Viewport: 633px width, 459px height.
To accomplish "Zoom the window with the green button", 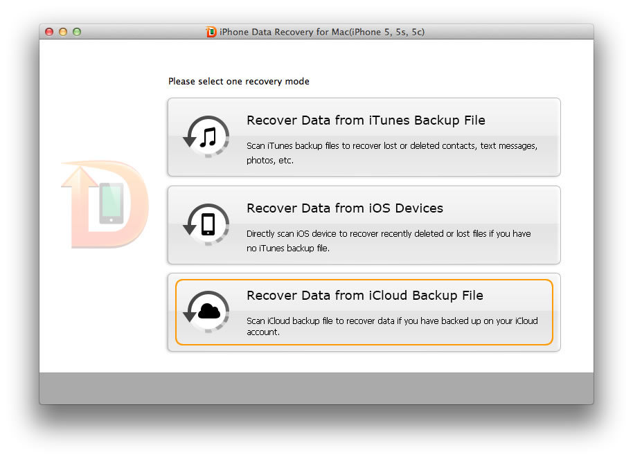I will (77, 32).
